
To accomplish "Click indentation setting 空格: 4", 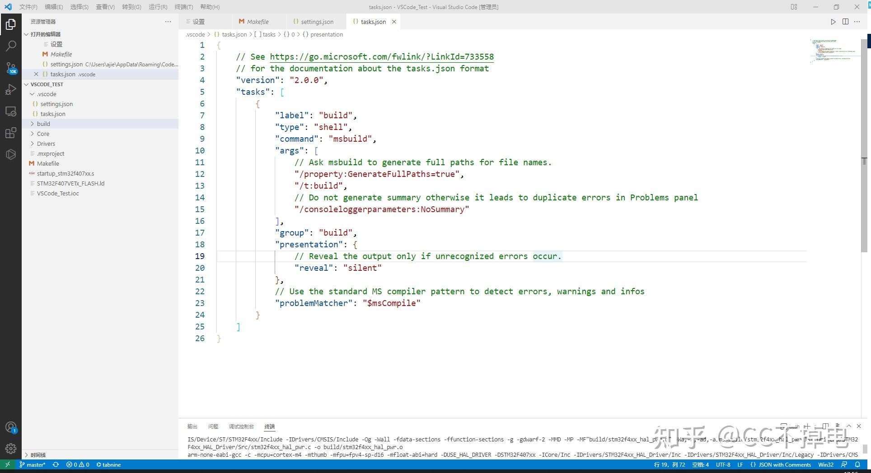I will pyautogui.click(x=700, y=464).
